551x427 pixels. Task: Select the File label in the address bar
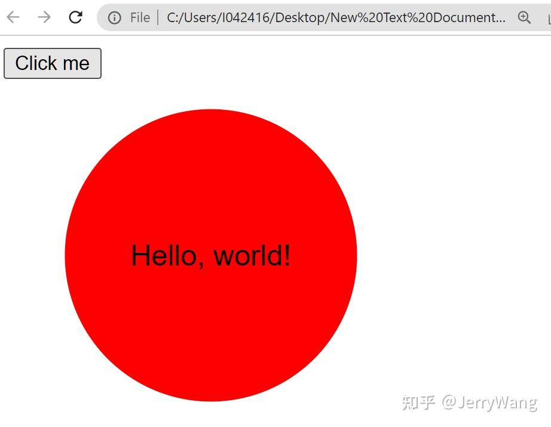(140, 17)
